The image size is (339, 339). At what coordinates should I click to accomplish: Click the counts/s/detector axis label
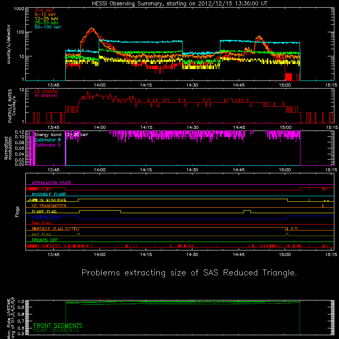(9, 44)
